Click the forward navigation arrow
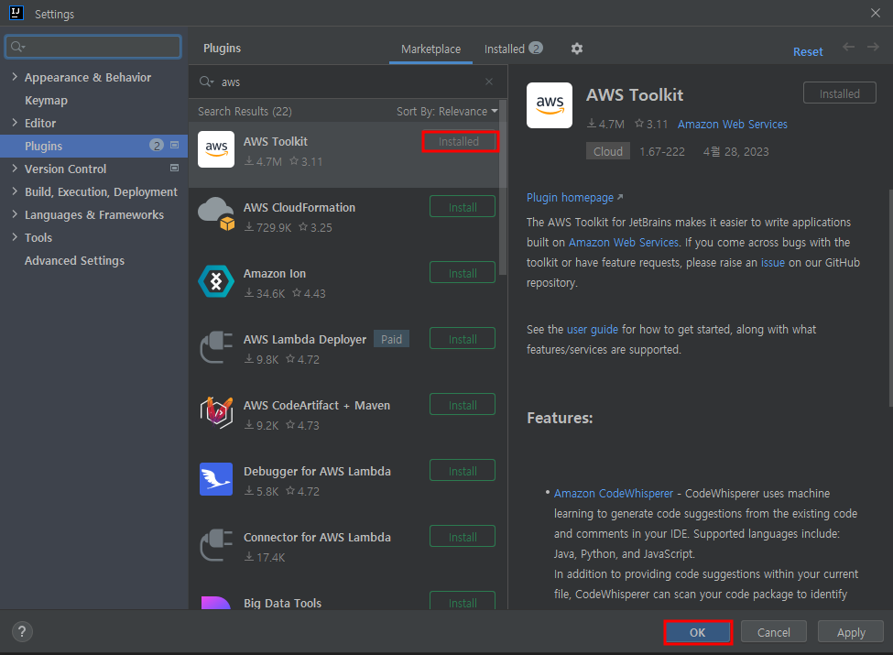This screenshot has height=655, width=893. (x=873, y=48)
